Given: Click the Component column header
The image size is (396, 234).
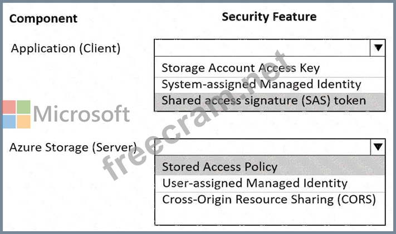Looking at the screenshot, I should (x=43, y=19).
